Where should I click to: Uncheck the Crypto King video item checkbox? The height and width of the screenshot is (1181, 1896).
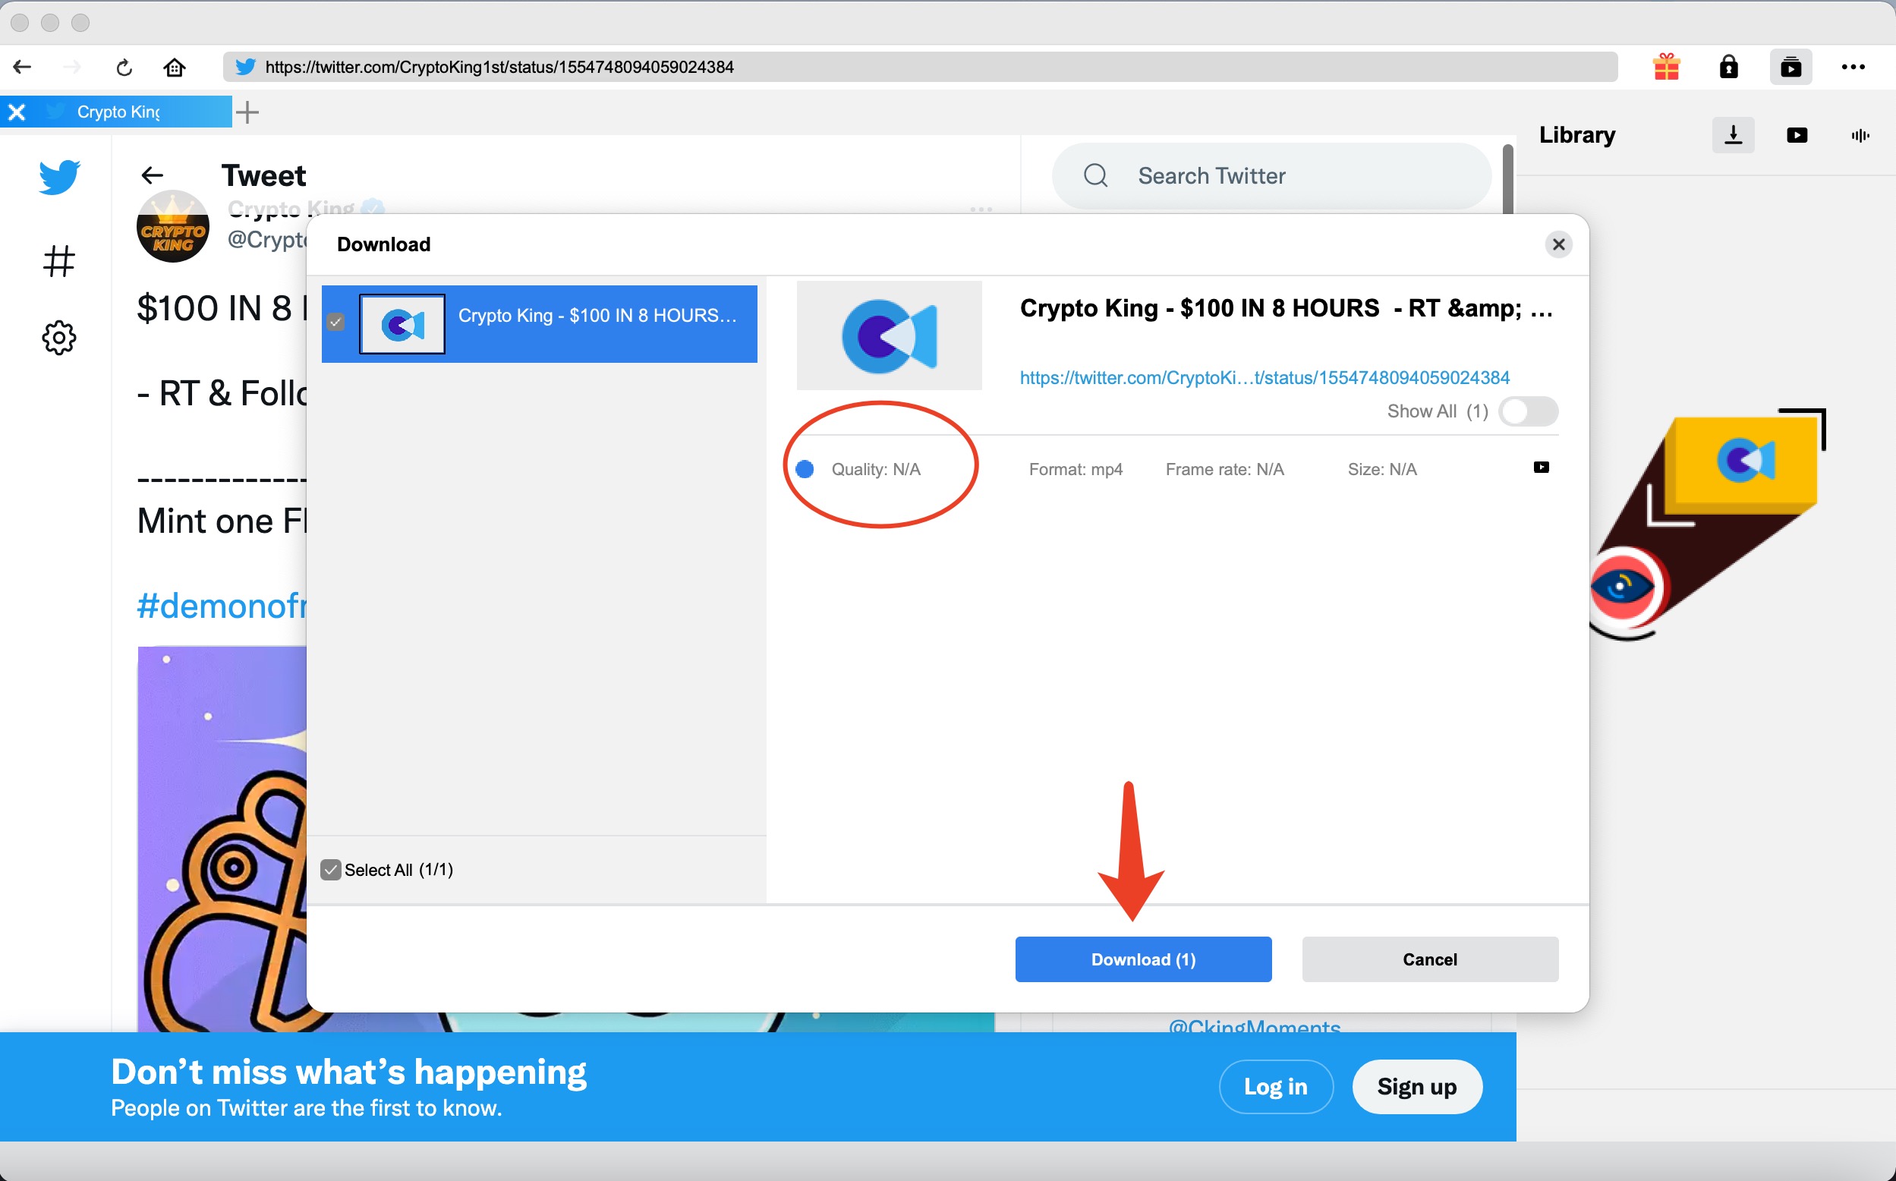(335, 322)
